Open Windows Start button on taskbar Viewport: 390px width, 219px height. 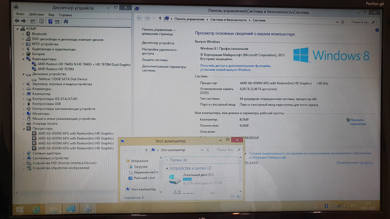pos(19,210)
